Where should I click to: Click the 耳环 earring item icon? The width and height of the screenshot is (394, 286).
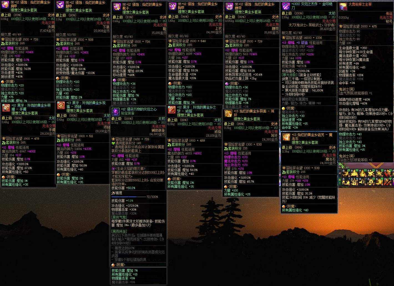(x=228, y=114)
